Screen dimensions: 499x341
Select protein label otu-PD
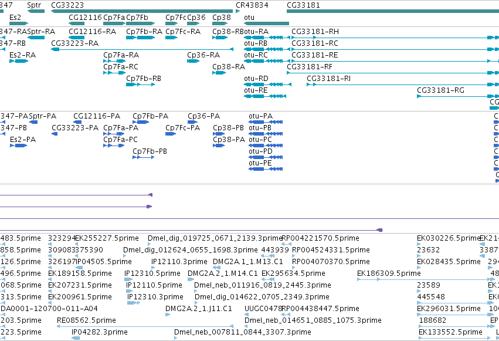tap(260, 151)
